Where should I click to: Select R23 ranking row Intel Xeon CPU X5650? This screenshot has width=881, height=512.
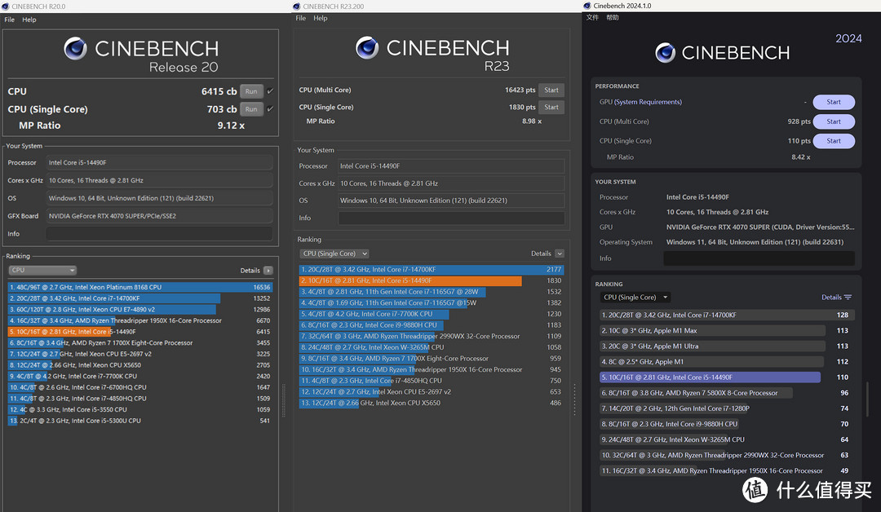[x=431, y=403]
